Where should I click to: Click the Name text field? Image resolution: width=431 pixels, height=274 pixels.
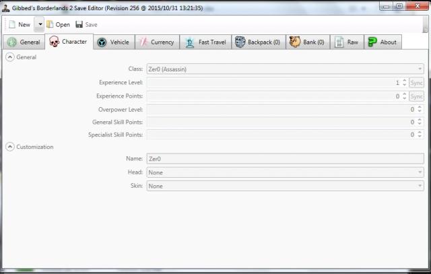(285, 159)
